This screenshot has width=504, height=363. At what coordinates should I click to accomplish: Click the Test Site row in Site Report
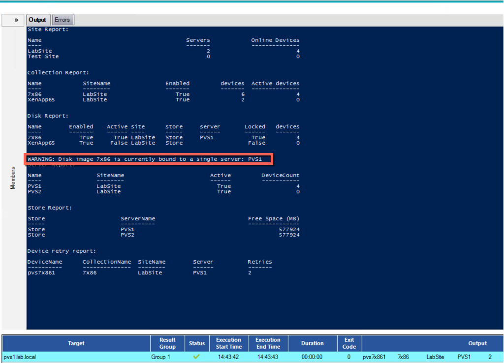pos(163,57)
